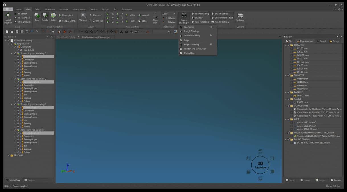Open the Options Settings icon
The width and height of the screenshot is (347, 192).
pyautogui.click(x=240, y=15)
